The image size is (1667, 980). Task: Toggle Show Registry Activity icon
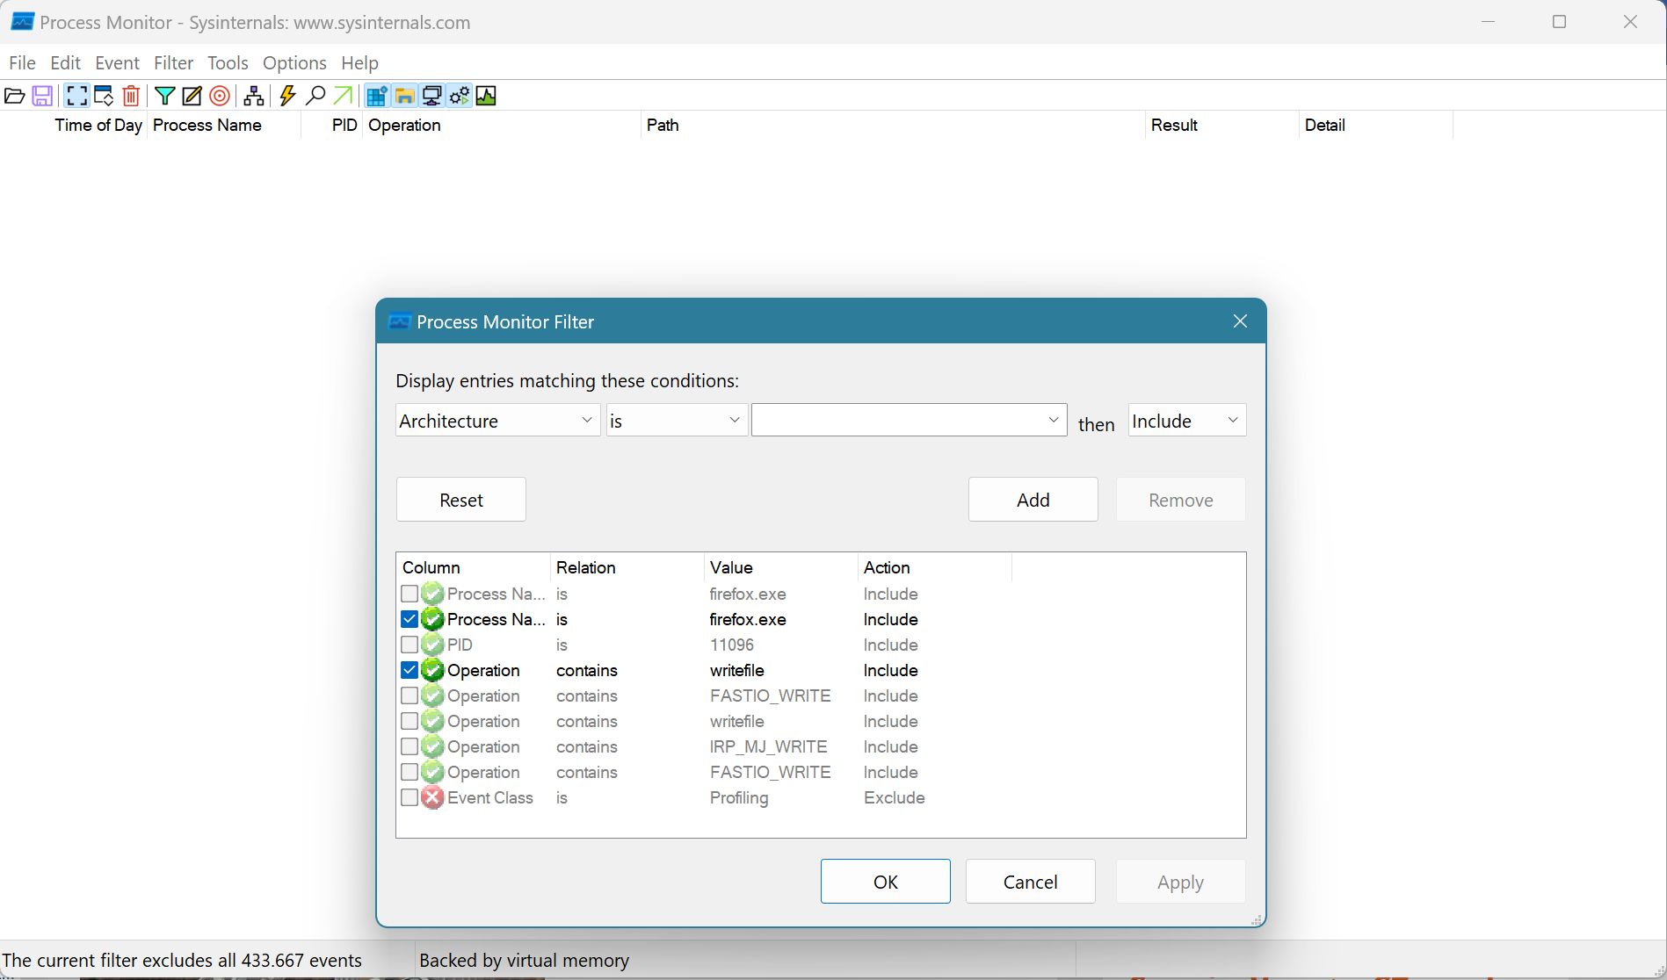[377, 96]
